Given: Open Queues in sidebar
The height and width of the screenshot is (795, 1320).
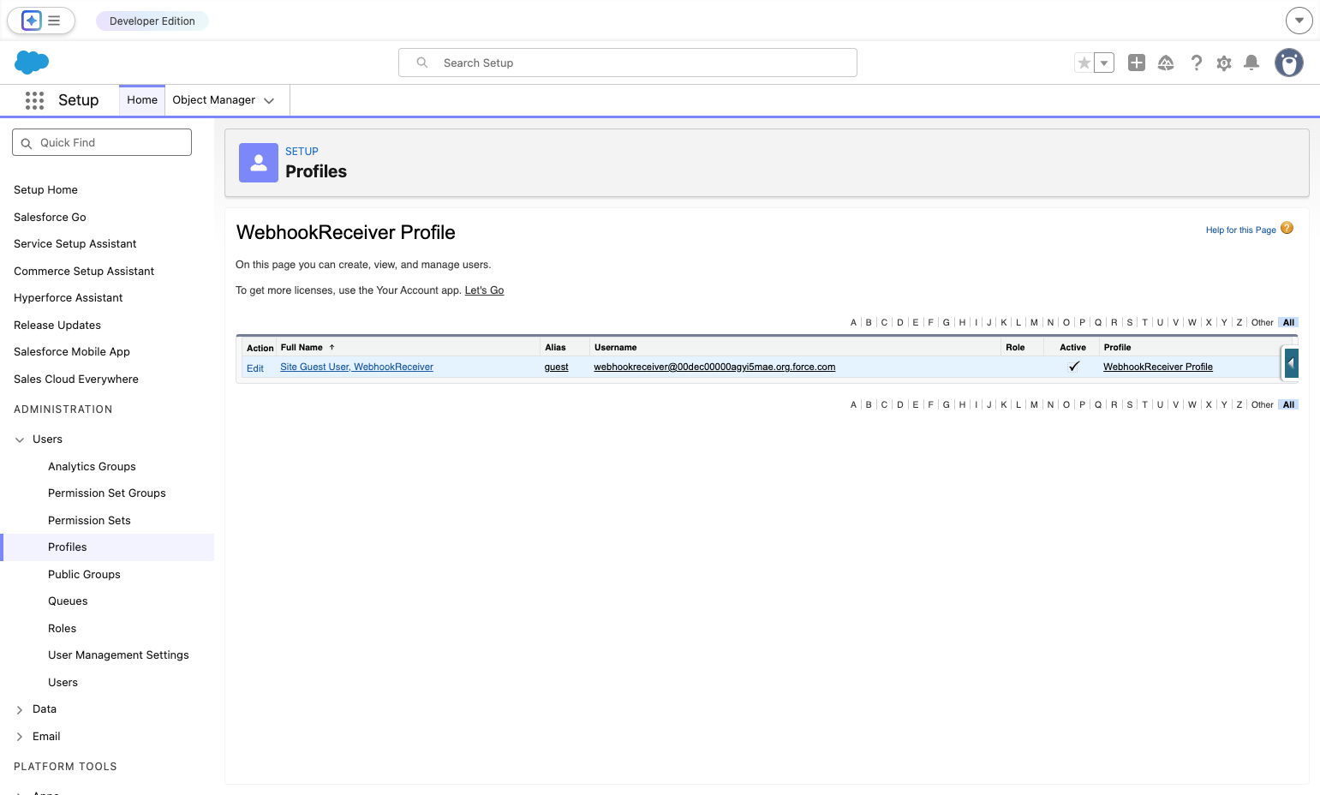Looking at the screenshot, I should tap(68, 601).
